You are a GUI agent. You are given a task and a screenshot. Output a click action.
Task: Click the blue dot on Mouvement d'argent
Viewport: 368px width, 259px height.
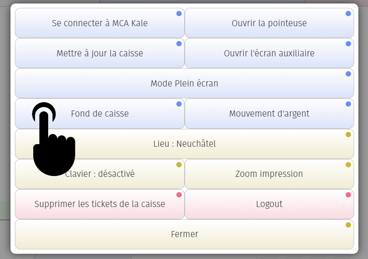pyautogui.click(x=348, y=104)
